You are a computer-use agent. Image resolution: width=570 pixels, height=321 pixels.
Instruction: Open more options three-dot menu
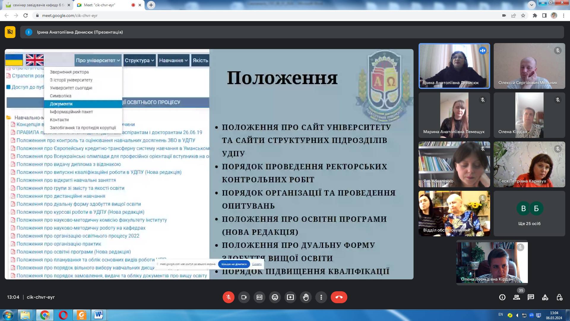321,297
